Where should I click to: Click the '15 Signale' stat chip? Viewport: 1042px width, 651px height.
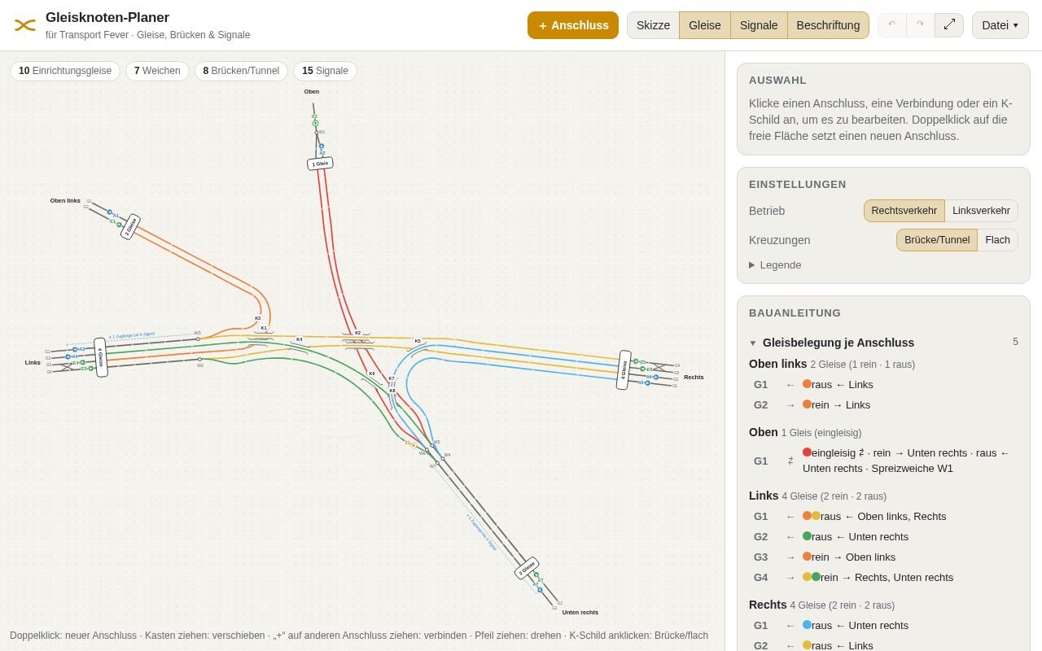[x=325, y=71]
